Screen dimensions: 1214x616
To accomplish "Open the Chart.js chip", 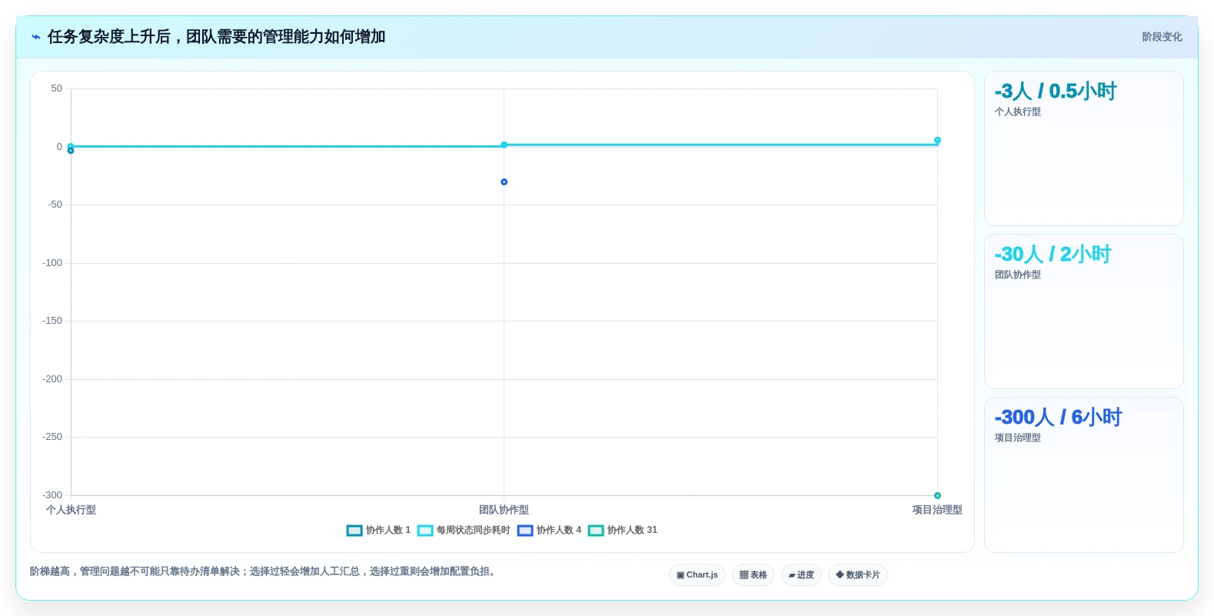I will [697, 575].
